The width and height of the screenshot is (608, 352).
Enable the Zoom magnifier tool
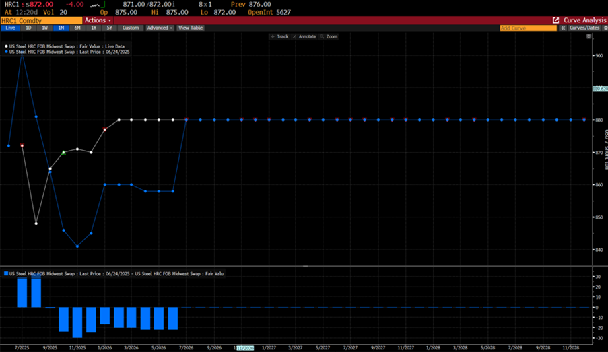(x=329, y=36)
